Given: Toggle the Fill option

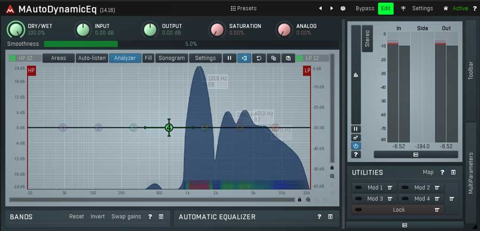Looking at the screenshot, I should [x=148, y=58].
